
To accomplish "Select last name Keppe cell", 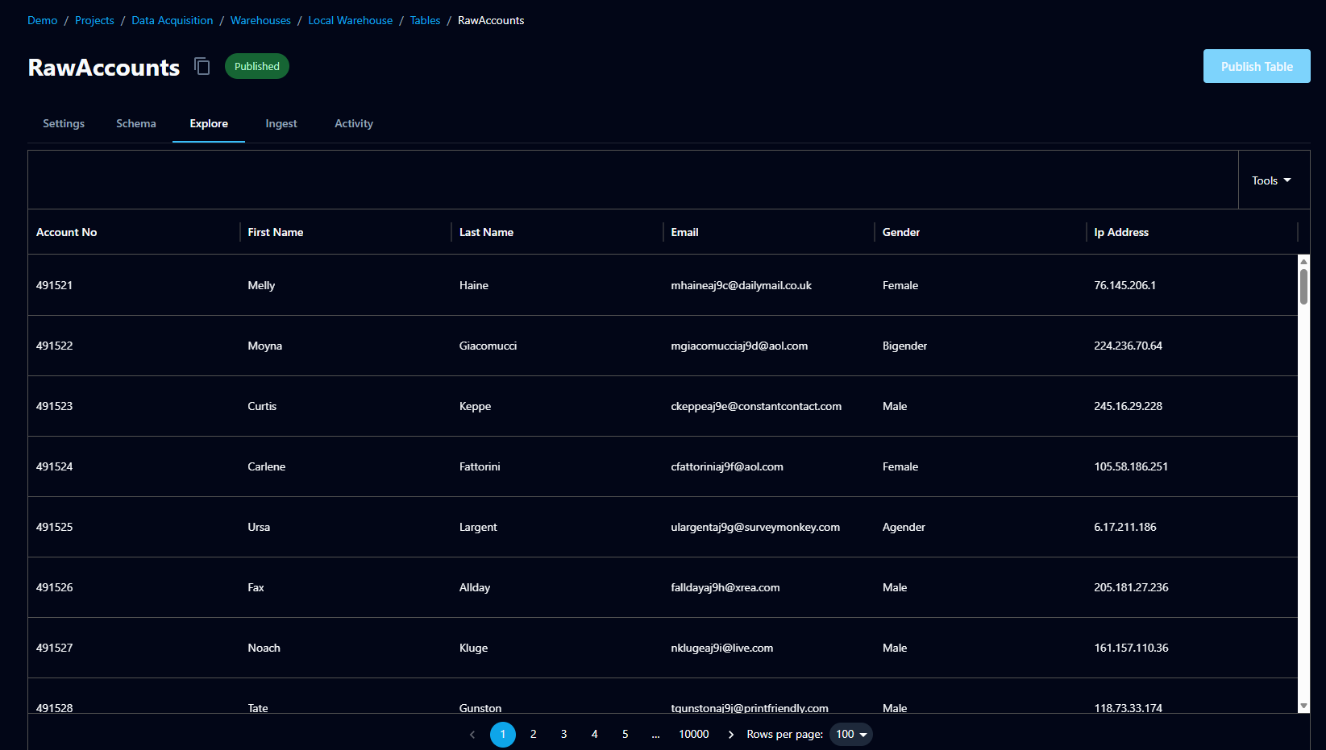I will pyautogui.click(x=557, y=406).
